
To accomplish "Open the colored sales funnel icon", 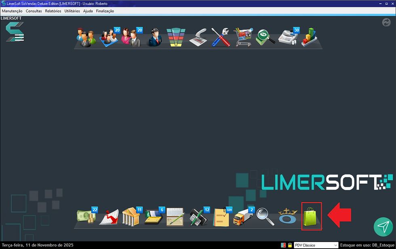I will click(x=176, y=37).
